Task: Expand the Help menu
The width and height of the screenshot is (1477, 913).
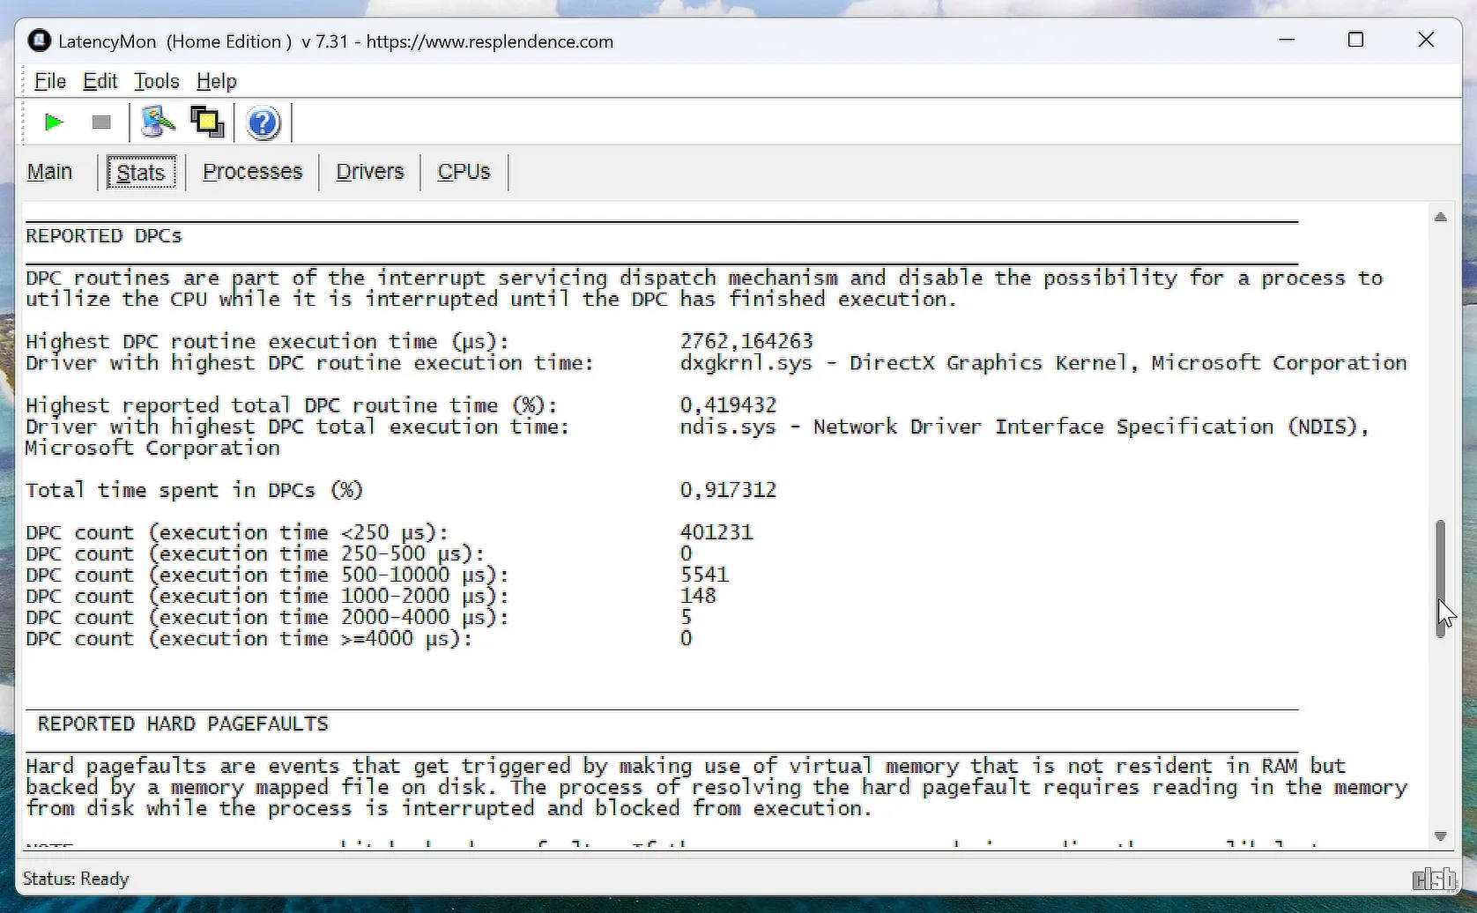Action: click(216, 82)
